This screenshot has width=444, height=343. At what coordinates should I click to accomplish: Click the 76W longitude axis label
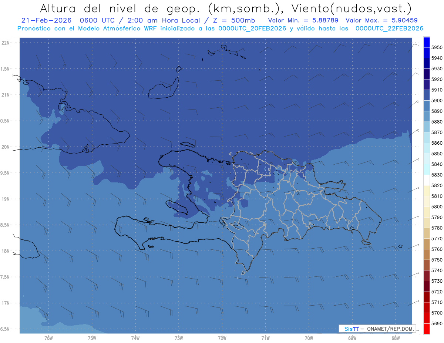[x=48, y=338]
